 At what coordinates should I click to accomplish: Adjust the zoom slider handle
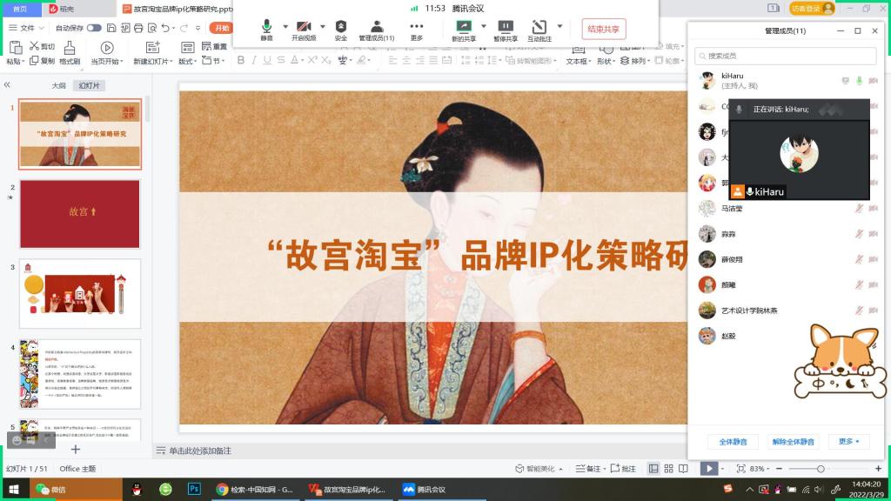point(821,469)
